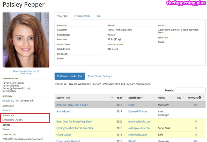This screenshot has height=142, width=207.
Task: Sort the table by Rev column
Action: (180, 98)
